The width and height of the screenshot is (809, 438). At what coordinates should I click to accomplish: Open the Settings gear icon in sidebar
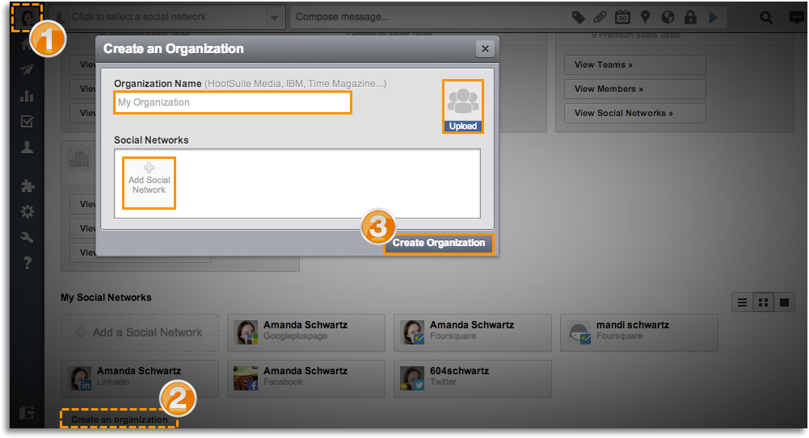click(27, 211)
